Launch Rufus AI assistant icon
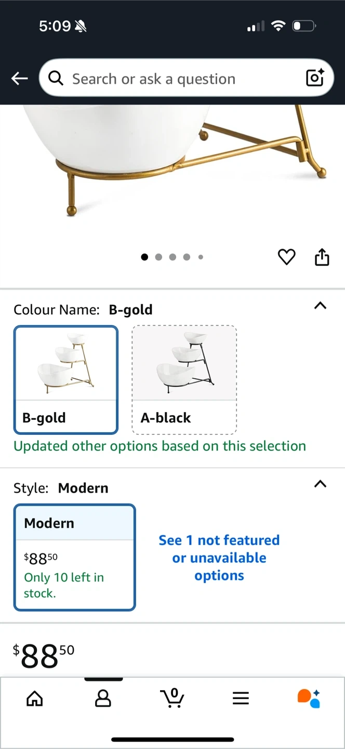345x749 pixels. click(309, 698)
